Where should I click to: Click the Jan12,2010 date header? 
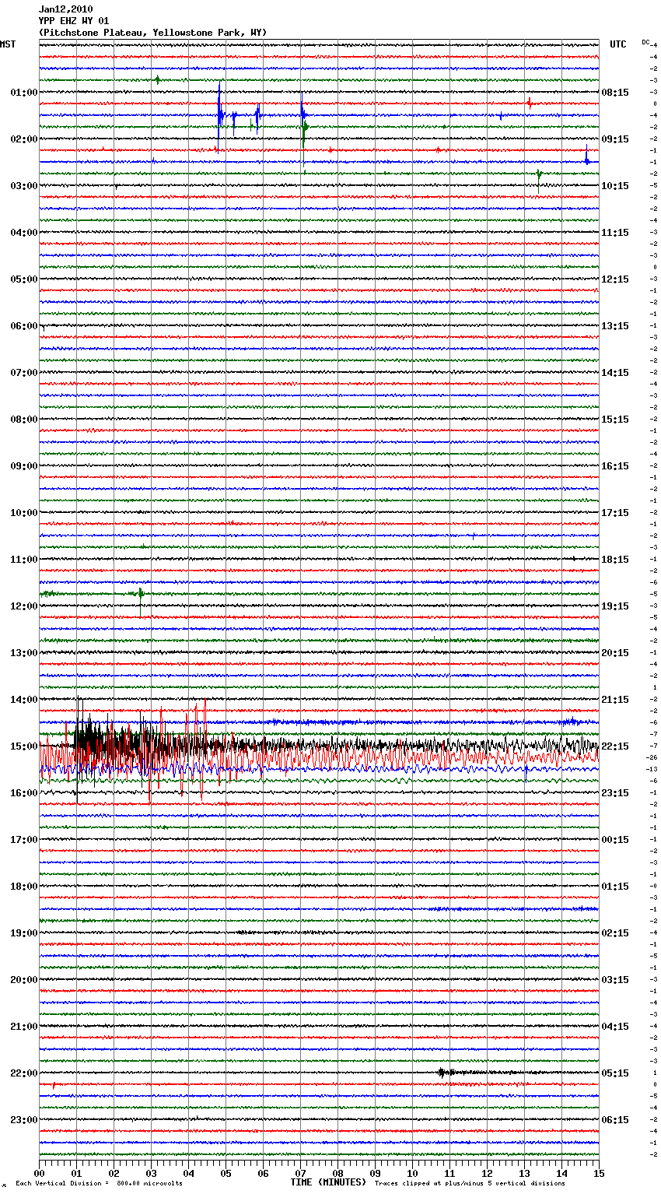point(65,9)
